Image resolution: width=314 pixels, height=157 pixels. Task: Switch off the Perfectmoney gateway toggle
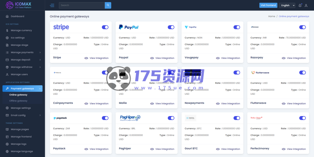[x=302, y=118]
